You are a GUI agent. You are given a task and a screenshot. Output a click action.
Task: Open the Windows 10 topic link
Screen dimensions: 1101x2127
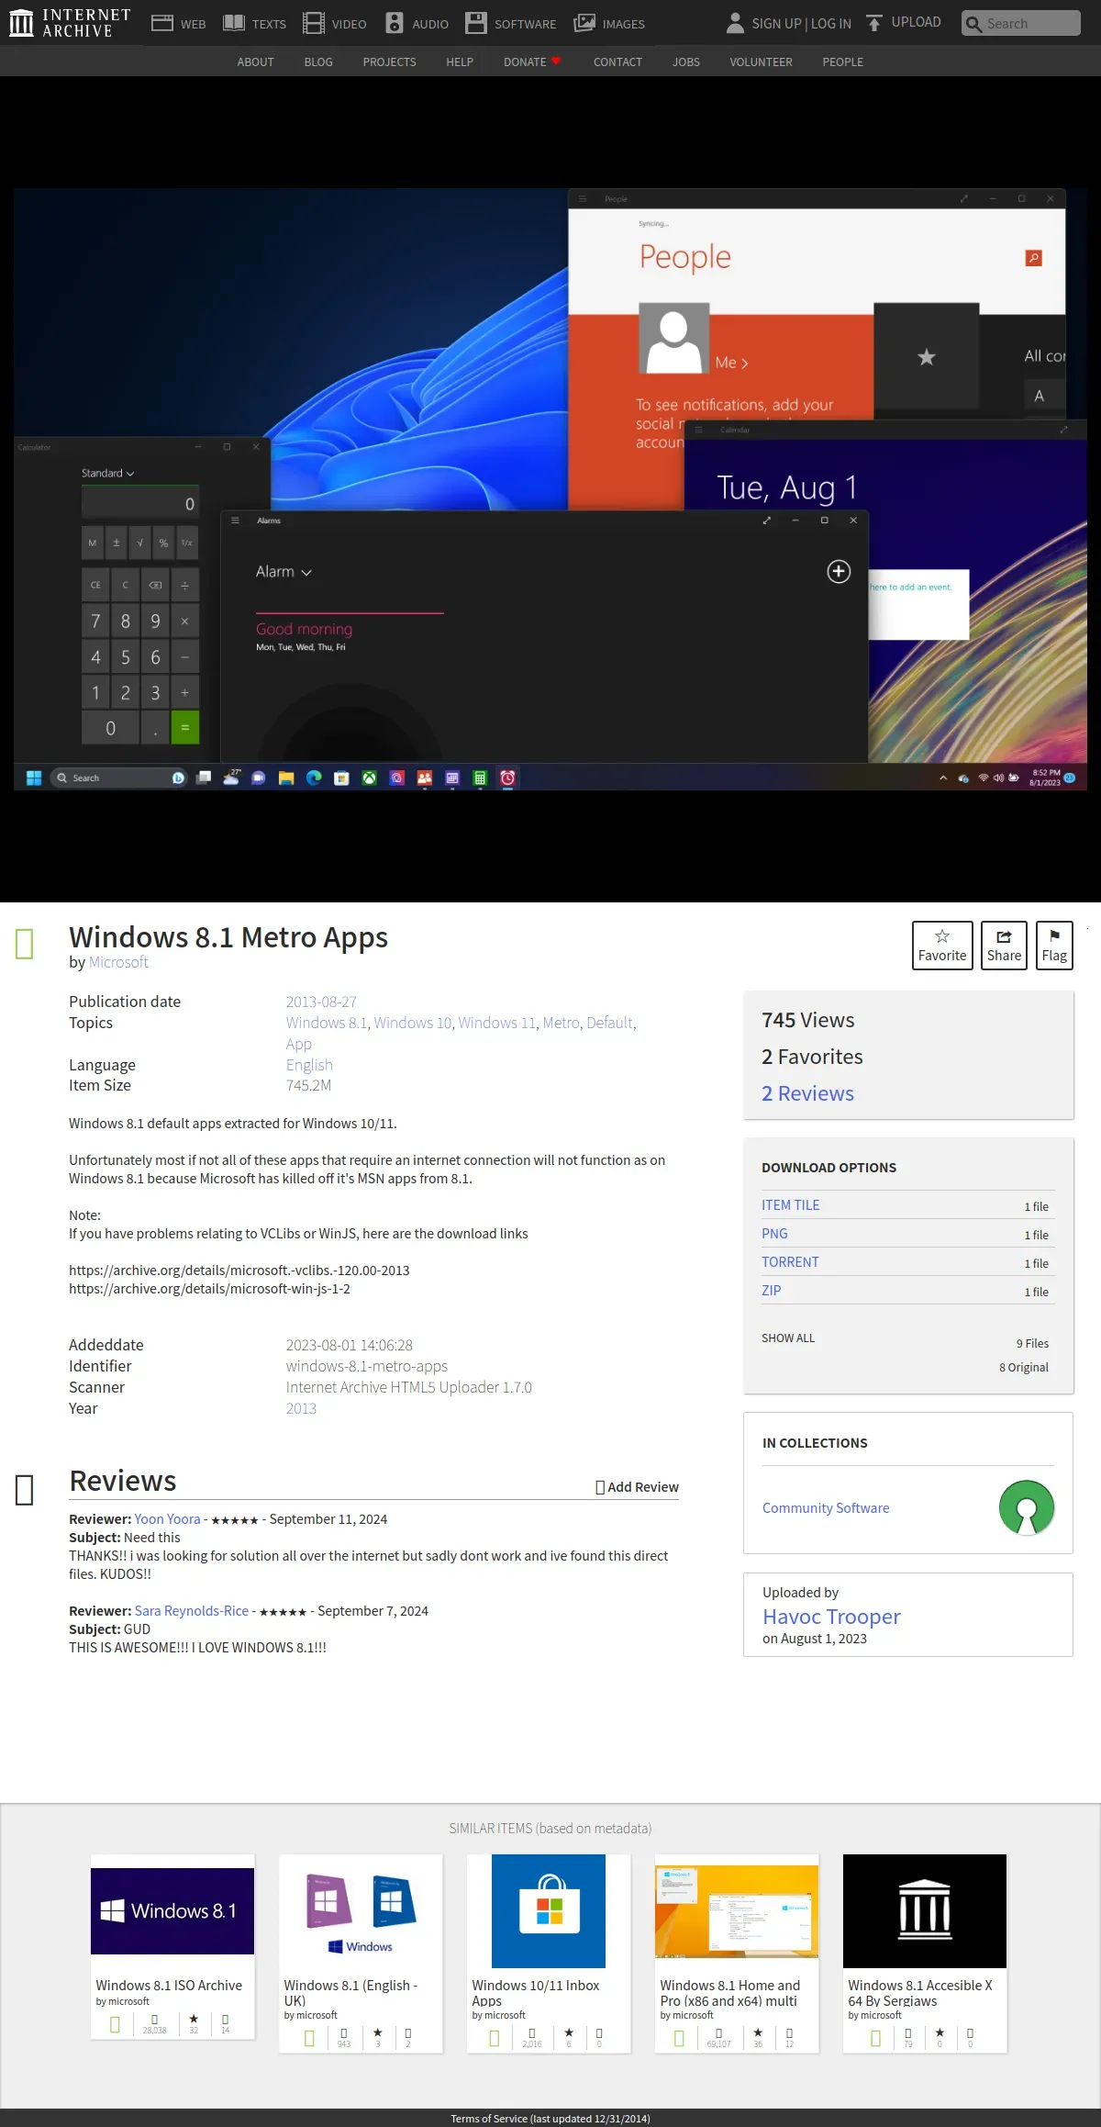click(413, 1023)
